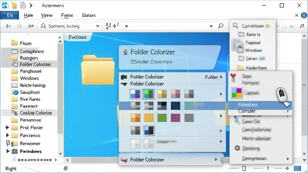Screen dimensions: 308x173
Task: Expand the Derroprionies submenu arrow
Action: pyautogui.click(x=288, y=159)
